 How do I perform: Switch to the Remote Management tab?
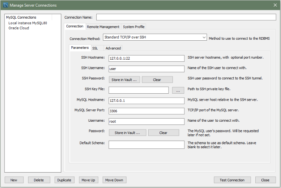103,27
